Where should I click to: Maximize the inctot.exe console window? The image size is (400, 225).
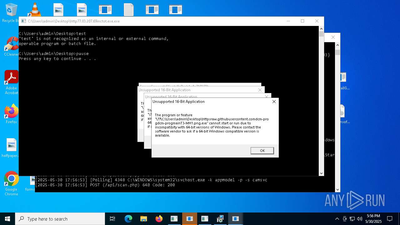[x=302, y=21]
